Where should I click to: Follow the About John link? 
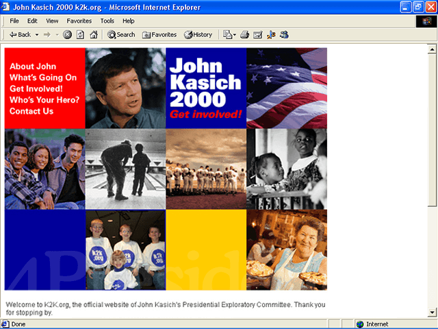[33, 66]
